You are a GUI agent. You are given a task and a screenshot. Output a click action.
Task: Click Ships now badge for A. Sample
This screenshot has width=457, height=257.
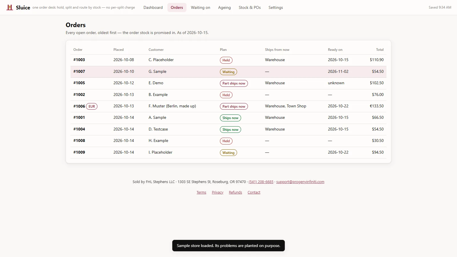230,118
